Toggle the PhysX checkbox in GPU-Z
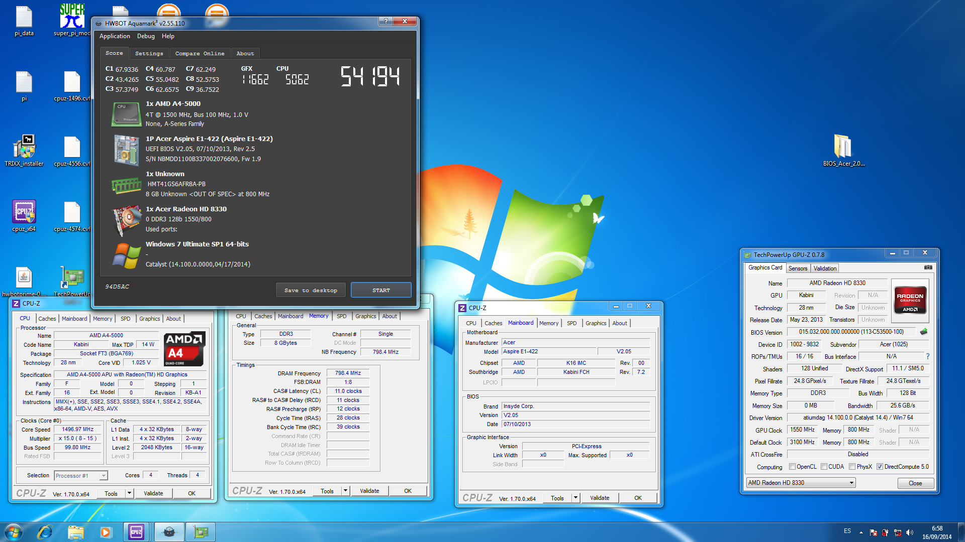The width and height of the screenshot is (965, 542). tap(852, 467)
